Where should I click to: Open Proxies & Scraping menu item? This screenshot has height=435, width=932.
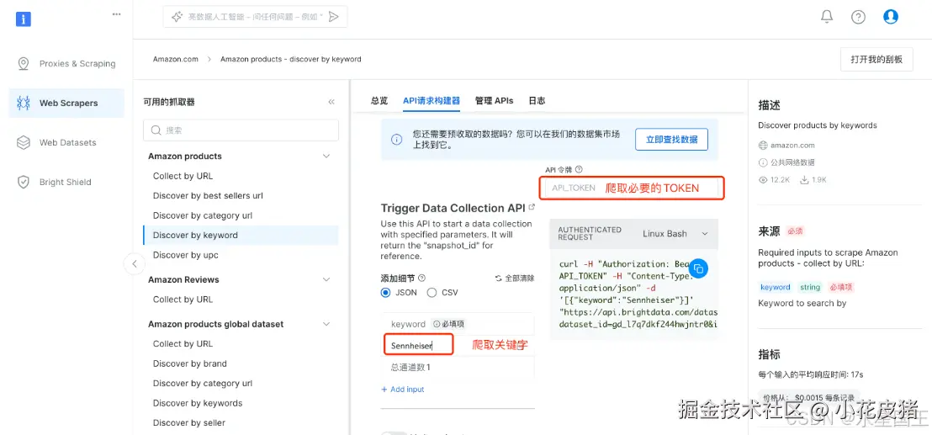66,64
